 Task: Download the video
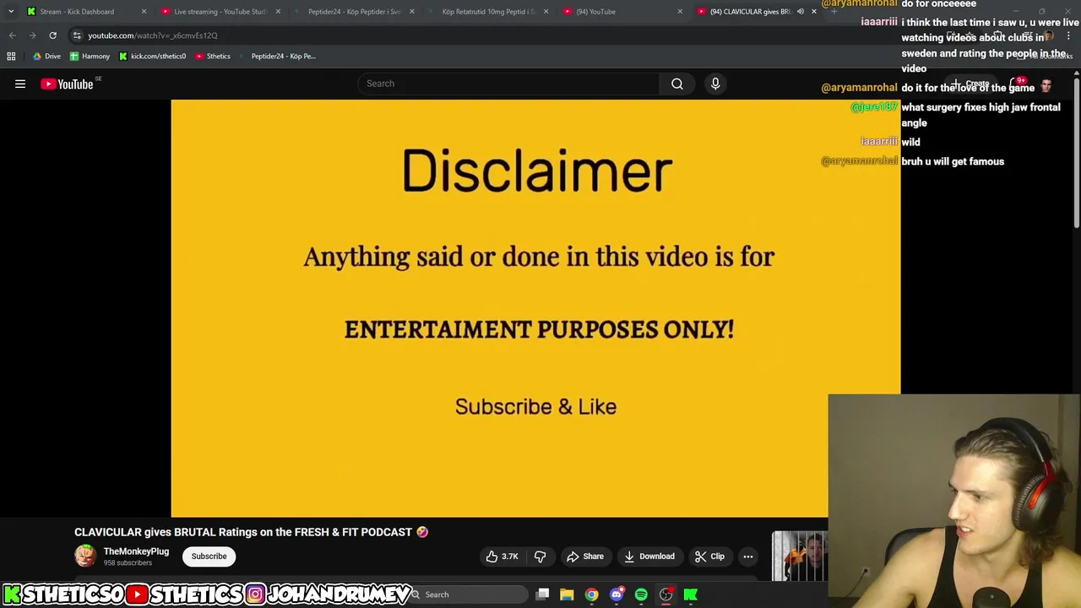click(649, 556)
